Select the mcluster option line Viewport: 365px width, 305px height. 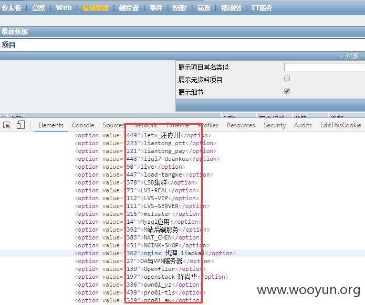pos(139,214)
